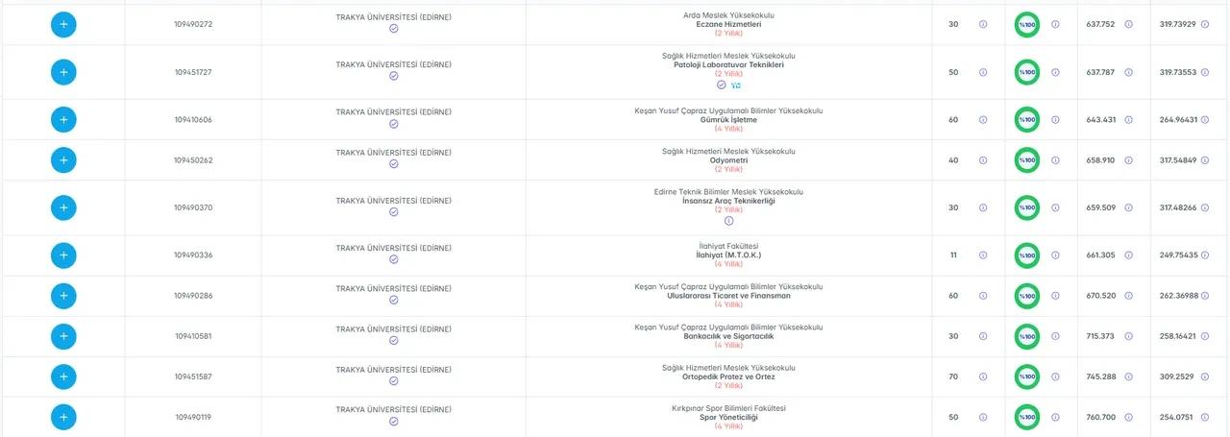Image resolution: width=1230 pixels, height=437 pixels.
Task: Click verified icon under university in row 109451587
Action: (x=394, y=381)
